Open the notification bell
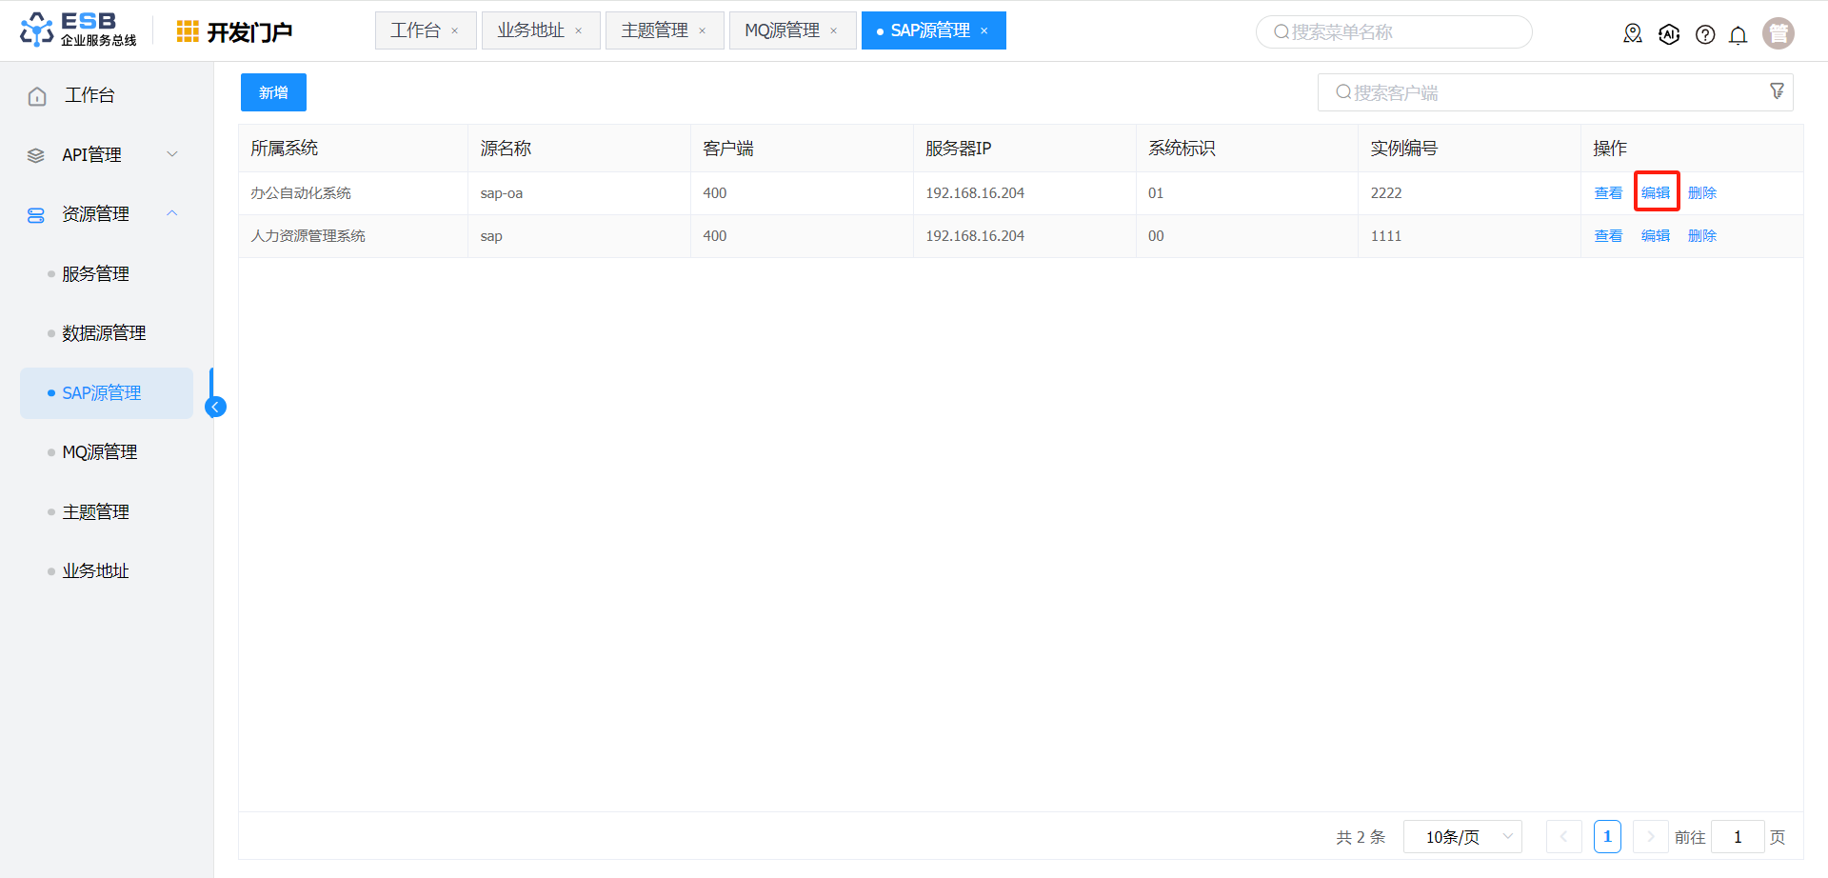 1738,35
